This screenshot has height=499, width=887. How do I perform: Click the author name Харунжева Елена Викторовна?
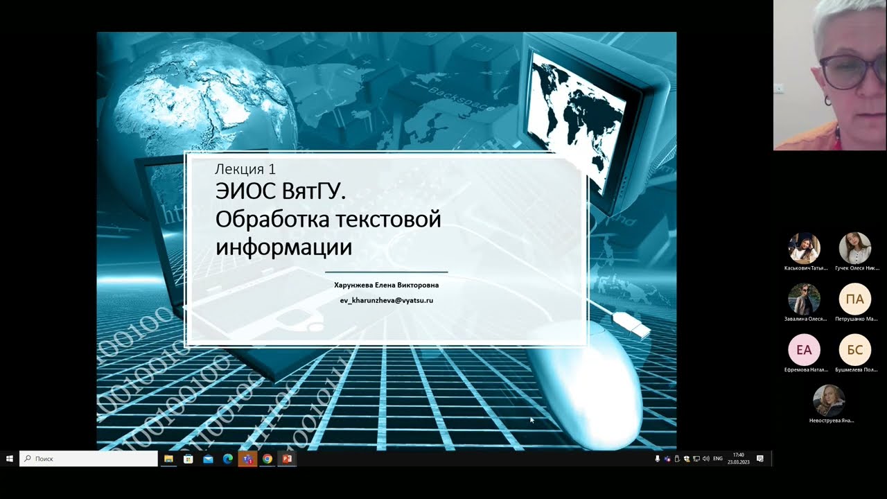387,285
